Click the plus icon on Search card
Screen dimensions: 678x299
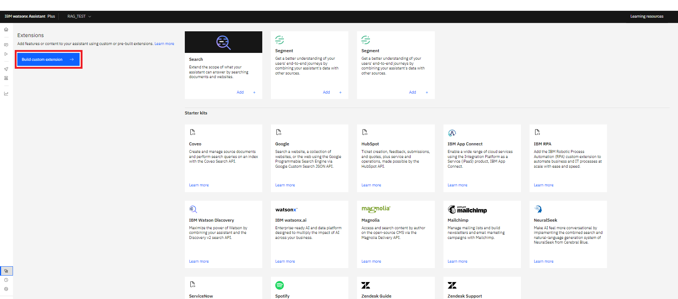[x=254, y=92]
